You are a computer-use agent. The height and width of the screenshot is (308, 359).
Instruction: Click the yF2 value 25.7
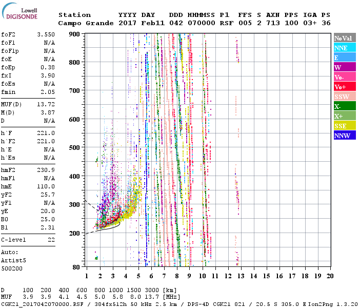pyautogui.click(x=48, y=195)
